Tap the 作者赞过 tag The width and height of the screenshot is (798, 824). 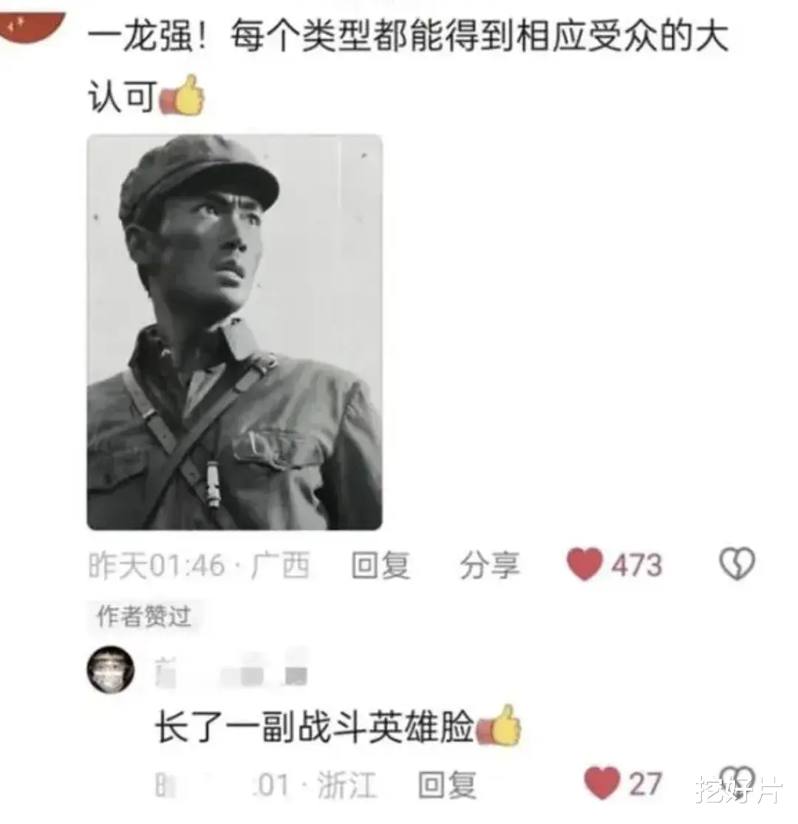(x=144, y=616)
